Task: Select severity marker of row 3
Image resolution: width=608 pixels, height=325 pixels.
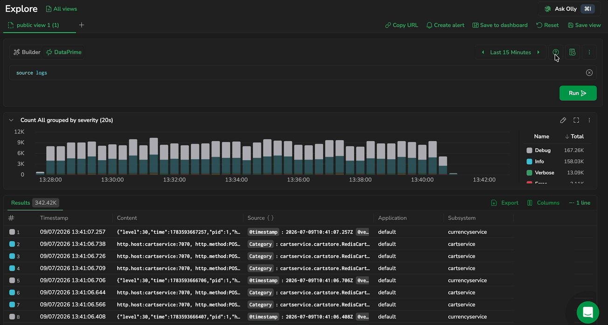Action: click(12, 256)
